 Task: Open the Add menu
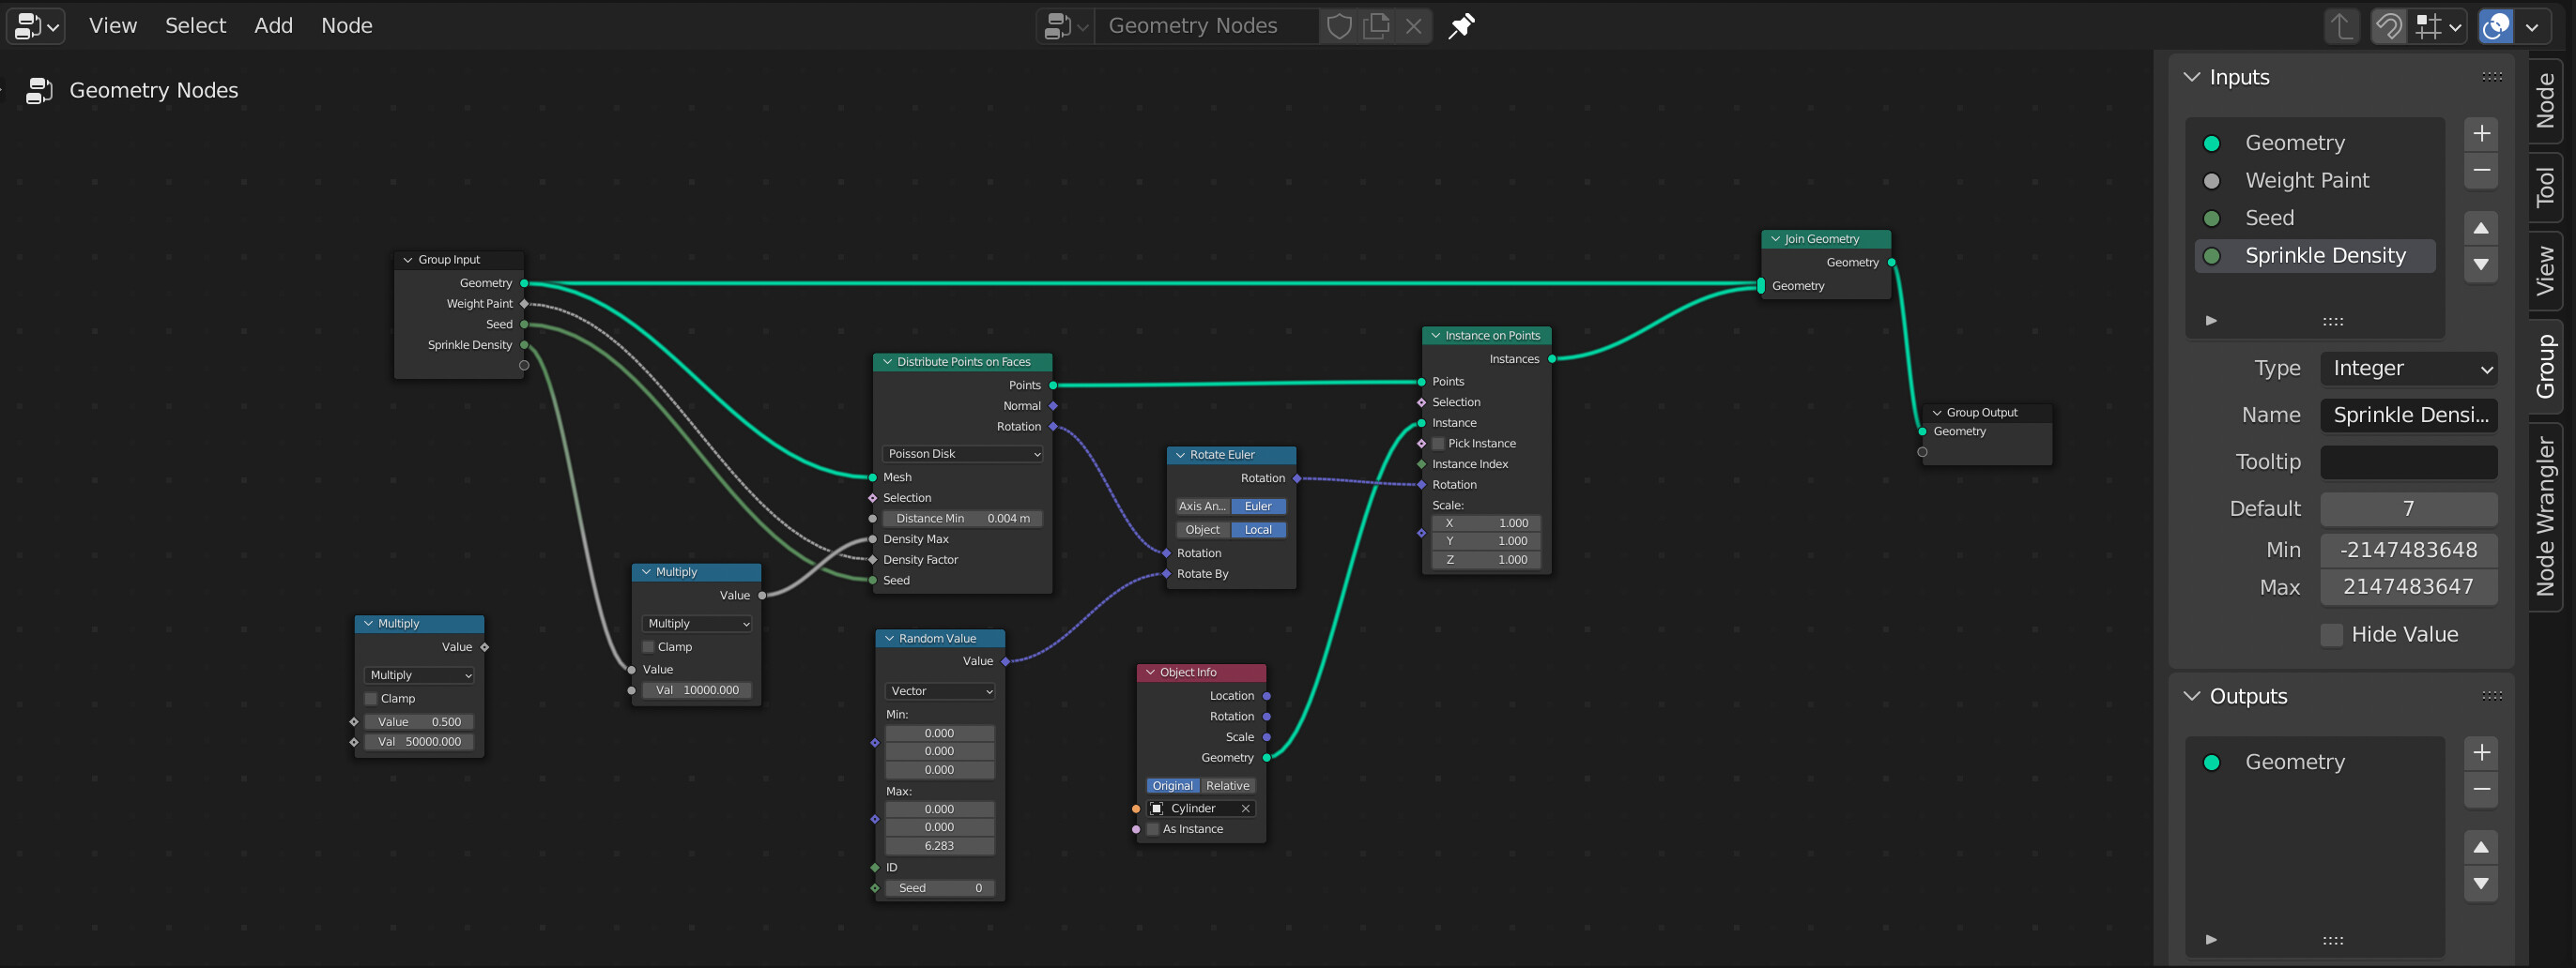pos(273,26)
